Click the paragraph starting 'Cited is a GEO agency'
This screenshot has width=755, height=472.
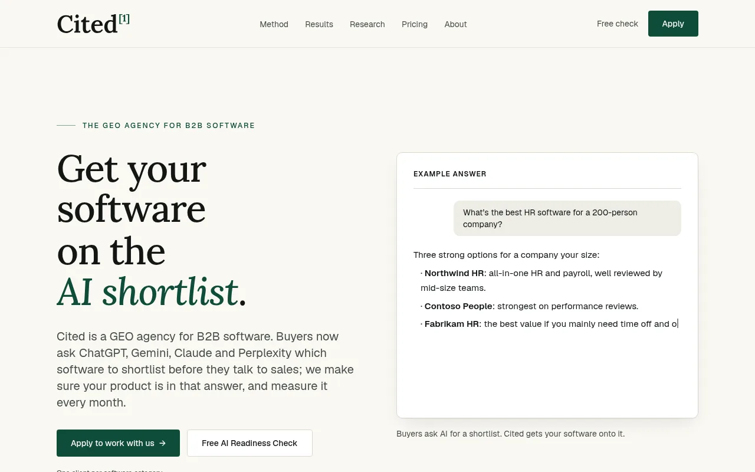pos(205,369)
